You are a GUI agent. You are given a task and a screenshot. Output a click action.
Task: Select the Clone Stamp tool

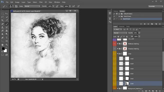click(3, 27)
